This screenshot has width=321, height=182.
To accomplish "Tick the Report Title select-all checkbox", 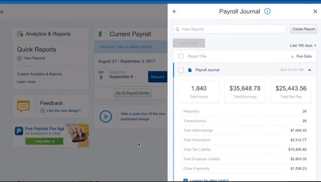I will point(181,56).
